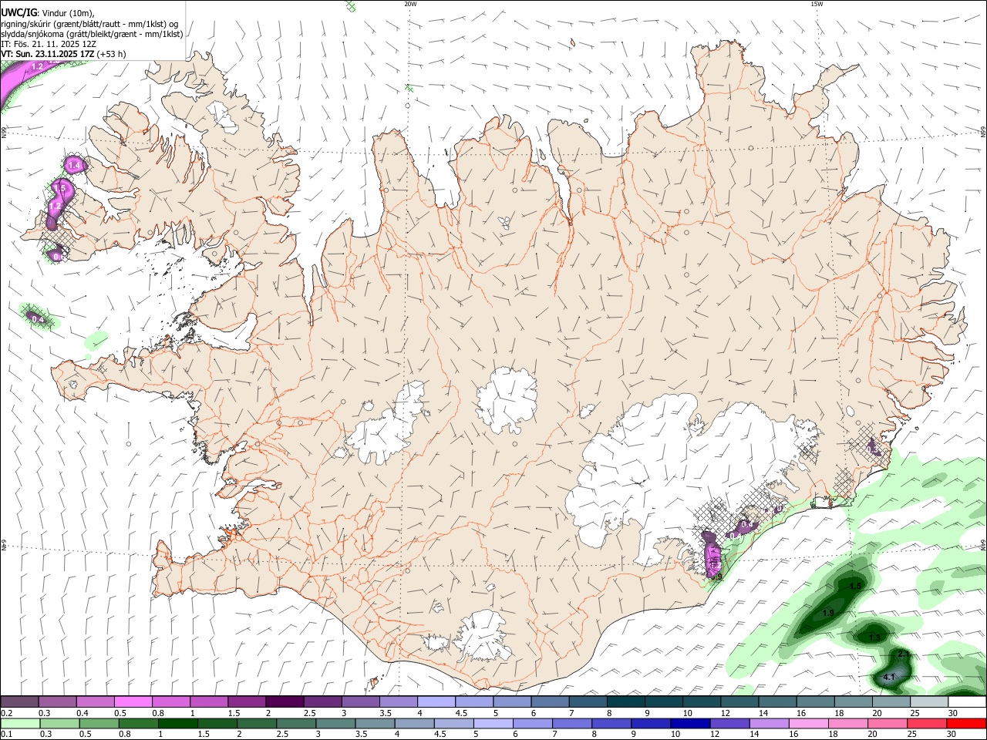The image size is (987, 740).
Task: Click the dark blue swatch between 10 and 12, lower row
Action: click(689, 724)
